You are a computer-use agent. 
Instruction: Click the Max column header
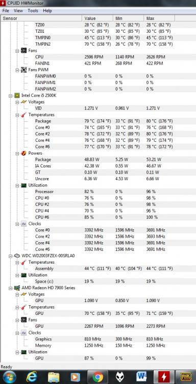(159, 18)
